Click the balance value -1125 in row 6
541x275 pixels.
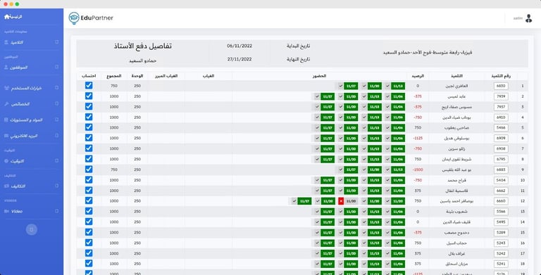coord(418,138)
